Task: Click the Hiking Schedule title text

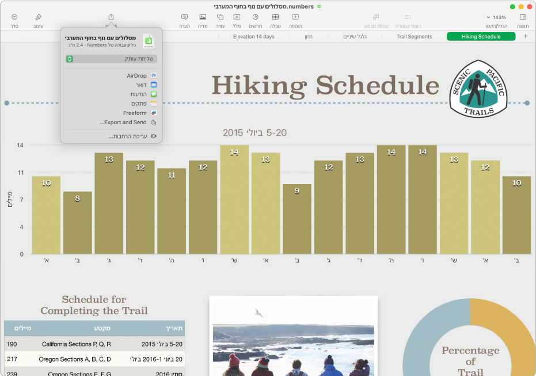Action: [325, 86]
